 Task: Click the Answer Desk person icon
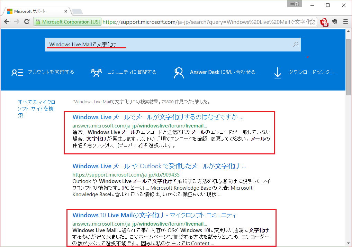[x=179, y=73]
